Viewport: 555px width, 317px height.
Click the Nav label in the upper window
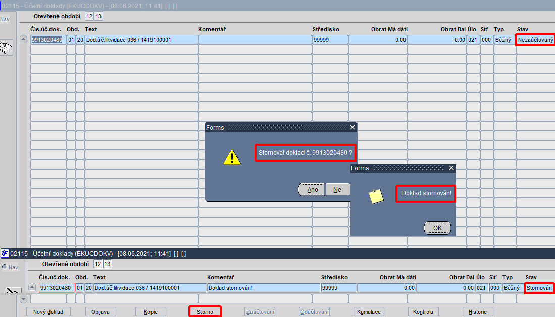pos(5,19)
